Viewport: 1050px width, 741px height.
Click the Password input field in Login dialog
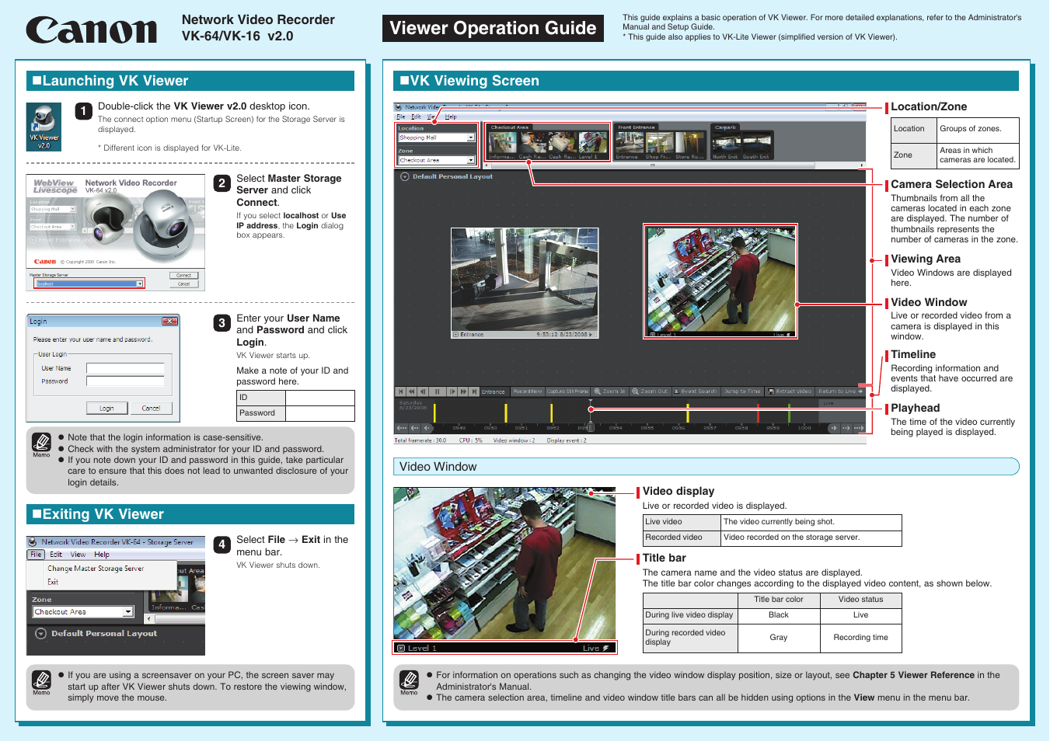click(125, 381)
